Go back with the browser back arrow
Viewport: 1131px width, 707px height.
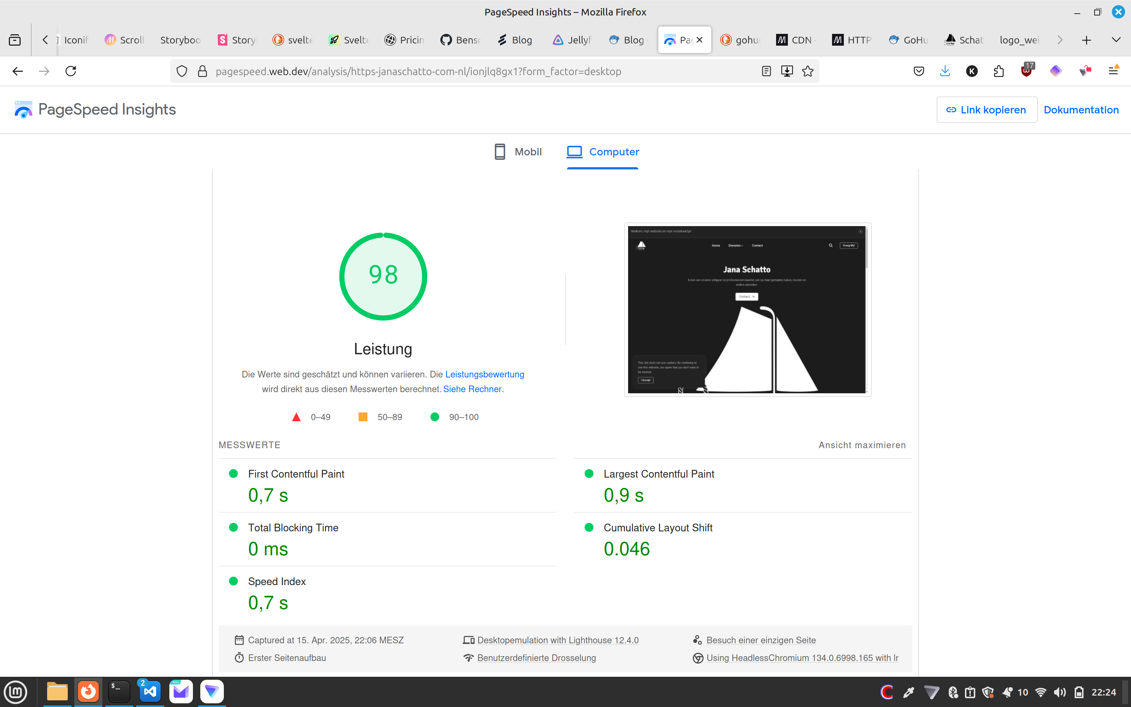pos(18,71)
